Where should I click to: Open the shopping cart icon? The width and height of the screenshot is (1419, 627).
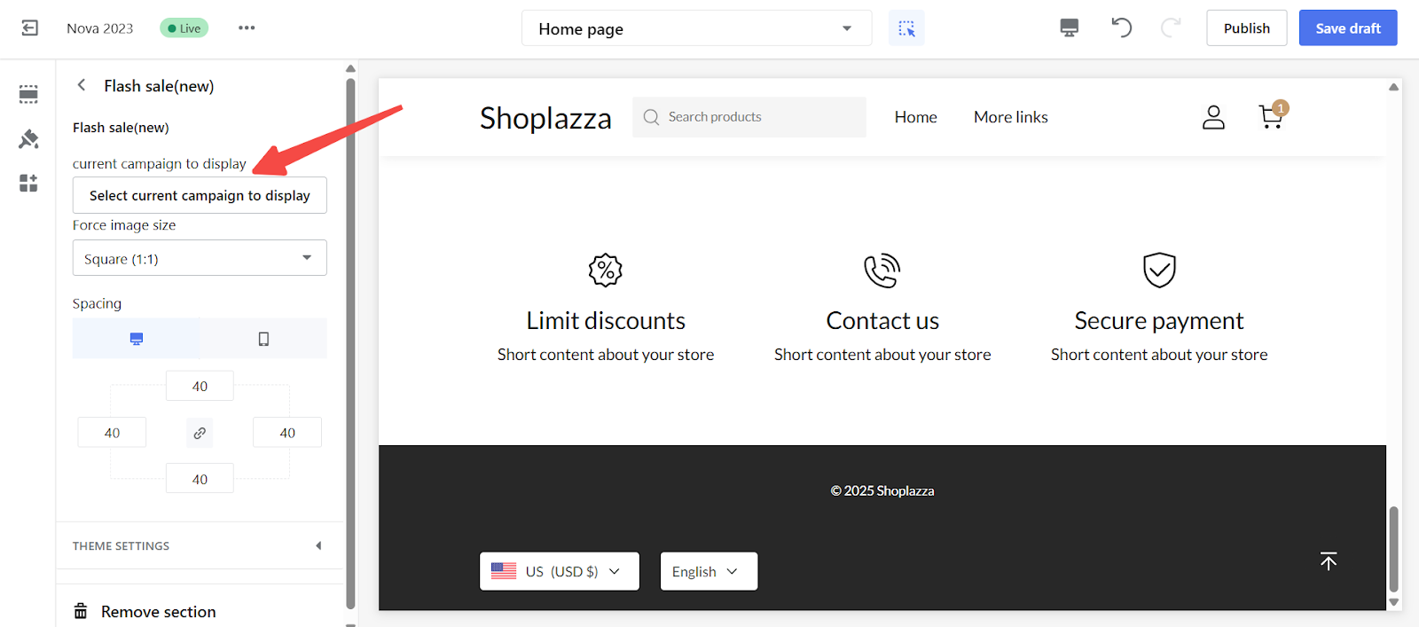[1272, 115]
